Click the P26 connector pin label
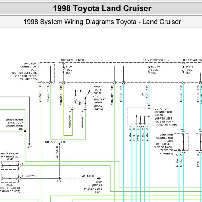Image resolution: width=202 pixels, height=202 pixels. (181, 88)
